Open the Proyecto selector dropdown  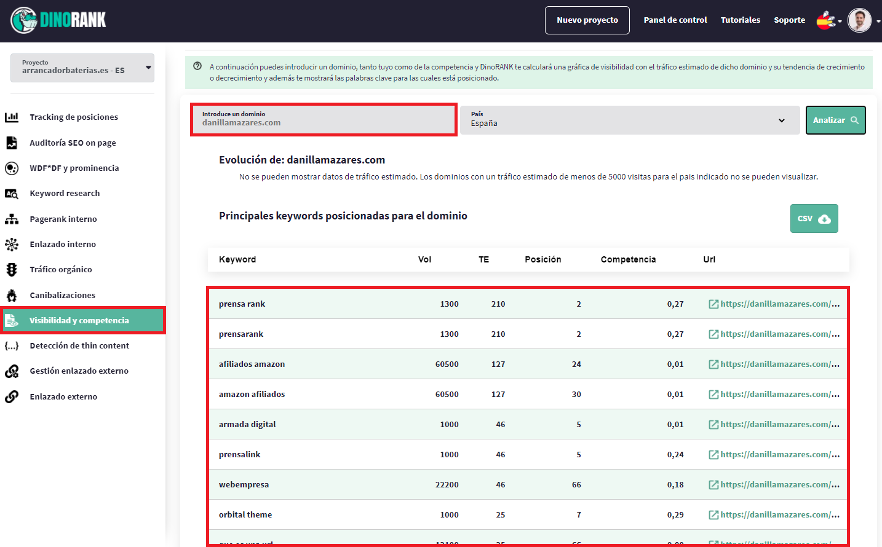click(x=82, y=68)
